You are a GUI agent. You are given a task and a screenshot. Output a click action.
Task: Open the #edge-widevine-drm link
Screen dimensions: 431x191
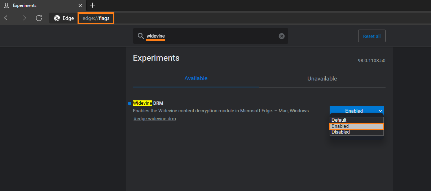point(155,119)
